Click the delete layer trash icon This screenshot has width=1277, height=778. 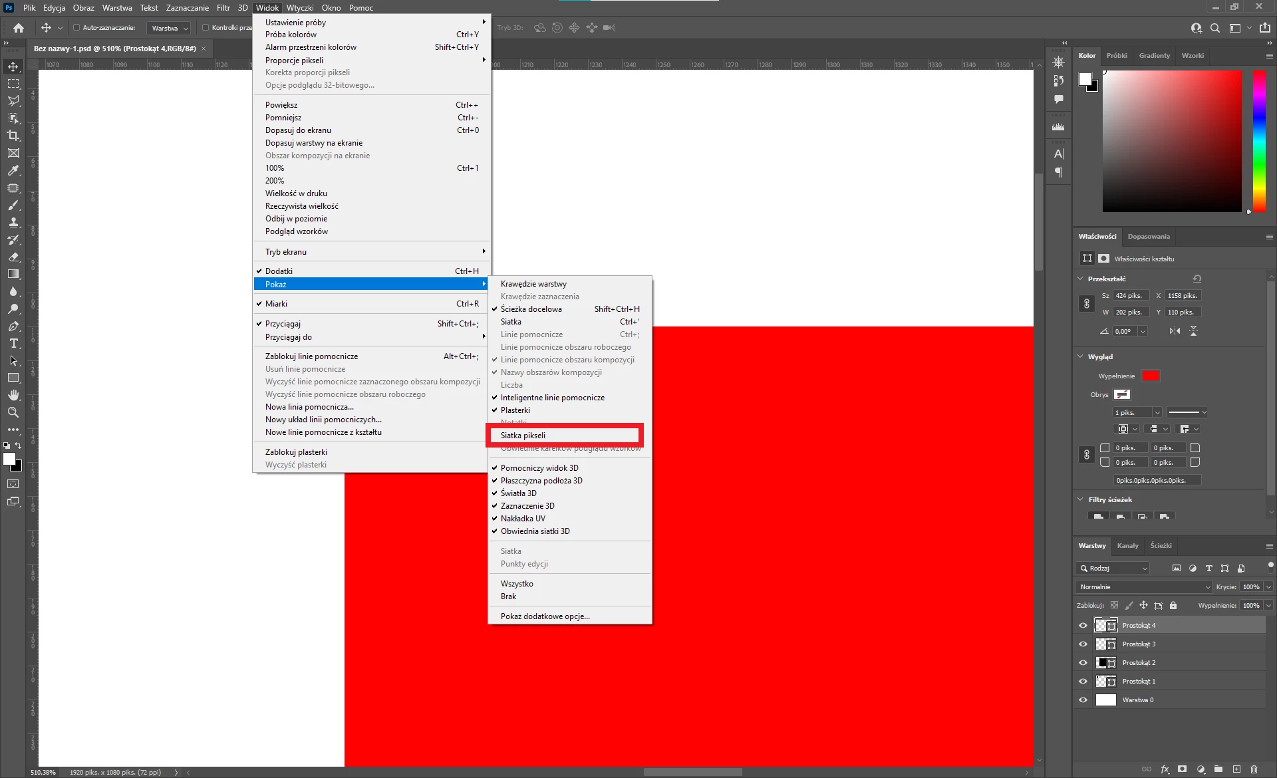click(1254, 769)
